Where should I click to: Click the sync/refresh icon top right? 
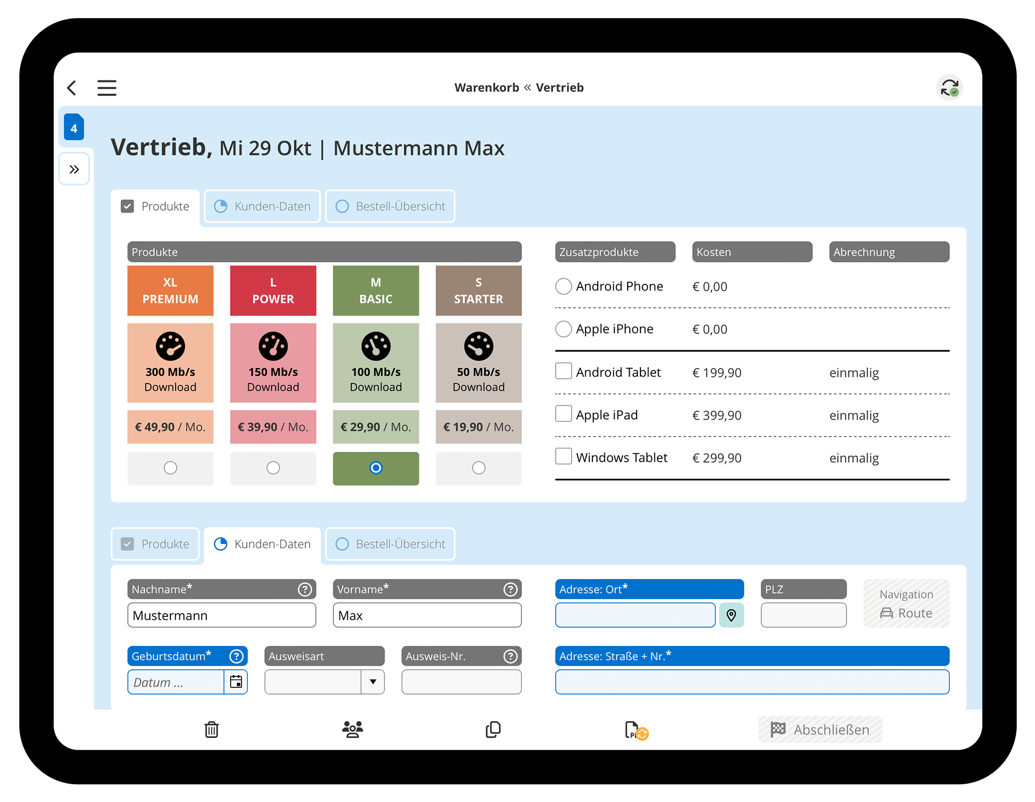(x=949, y=87)
